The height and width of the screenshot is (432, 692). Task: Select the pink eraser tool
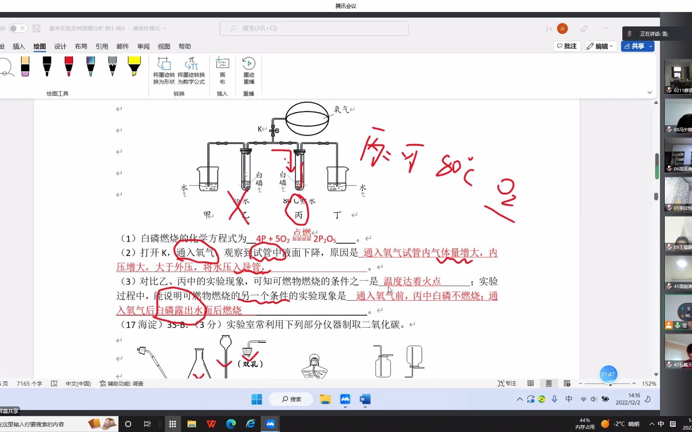25,66
